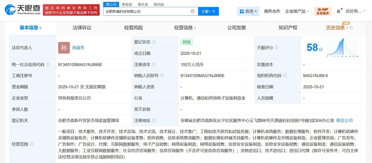
Task: Select the 100万人民币 registered capital value
Action: pos(192,65)
